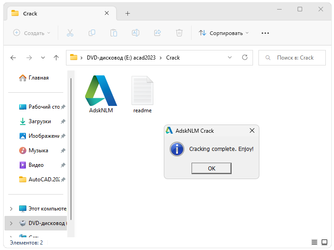Select the AdskNLM file icon

click(x=101, y=90)
